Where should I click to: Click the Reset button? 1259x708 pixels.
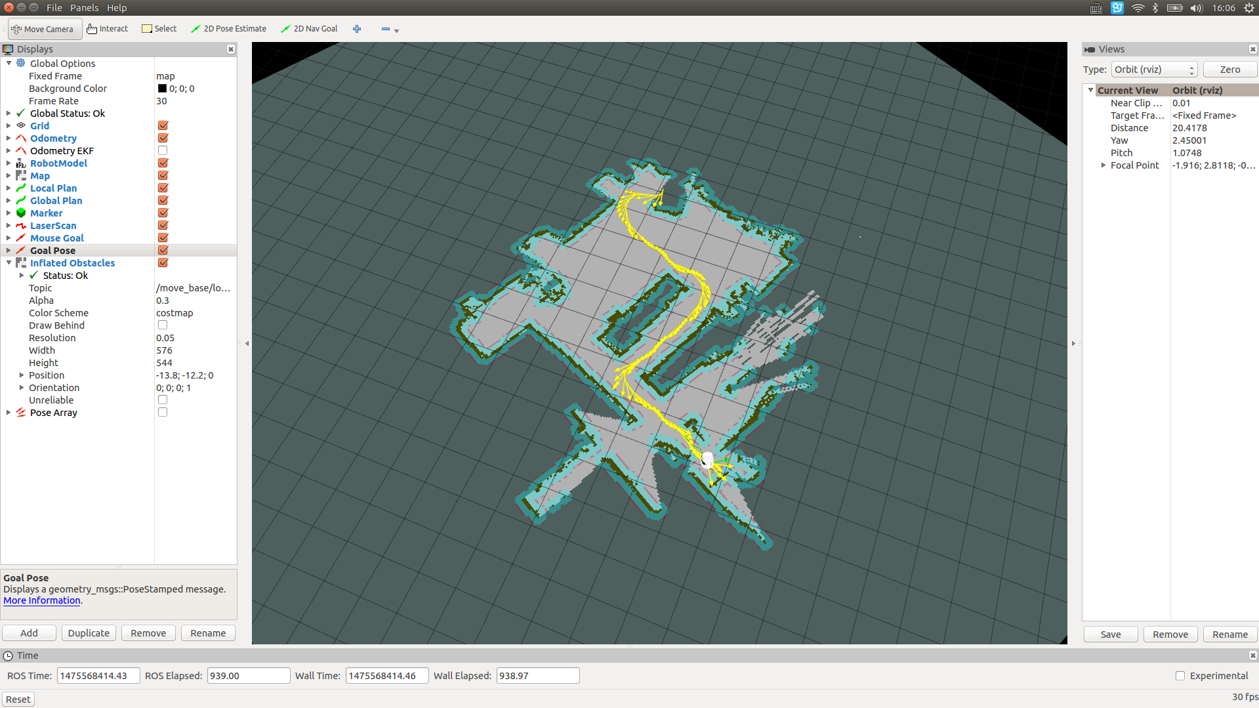coord(18,699)
